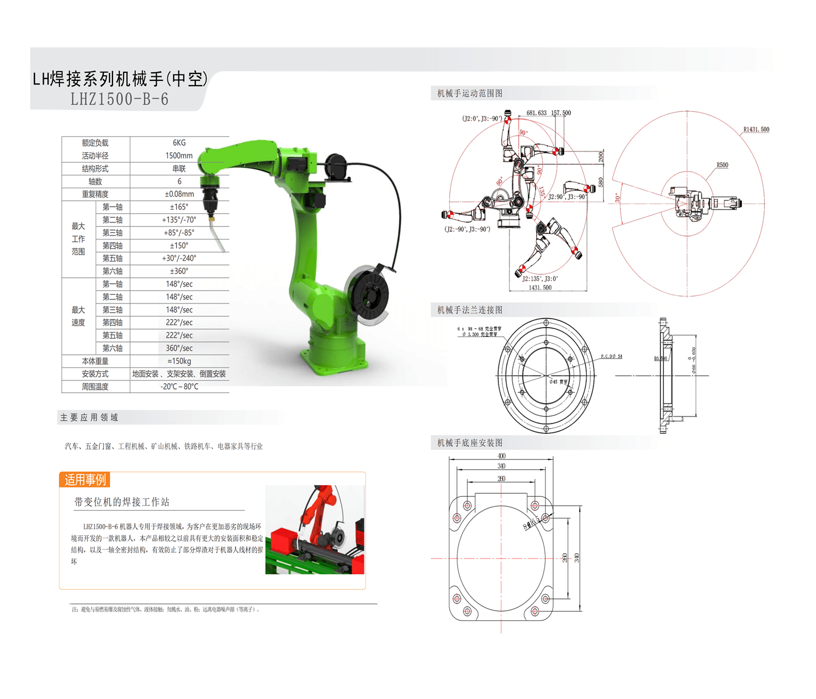This screenshot has height=699, width=816.
Task: Click the "机械手底座安装图" section heading
Action: point(470,443)
